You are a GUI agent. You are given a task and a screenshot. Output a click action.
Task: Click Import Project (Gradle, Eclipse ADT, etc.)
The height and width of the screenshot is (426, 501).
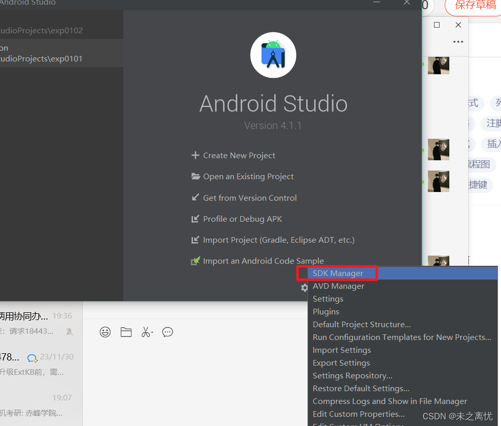pos(278,240)
